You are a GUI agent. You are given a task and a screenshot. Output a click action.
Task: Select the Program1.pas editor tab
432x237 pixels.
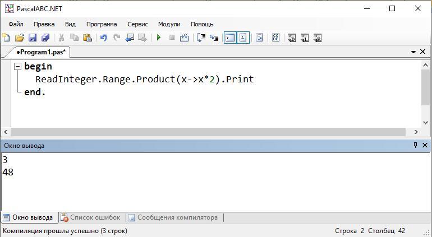click(41, 52)
